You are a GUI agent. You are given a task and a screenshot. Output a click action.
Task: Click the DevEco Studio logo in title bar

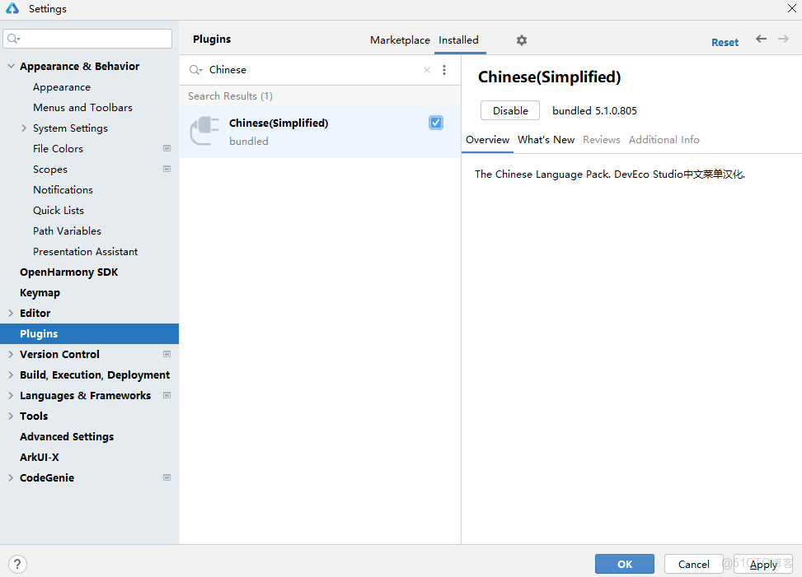(12, 8)
